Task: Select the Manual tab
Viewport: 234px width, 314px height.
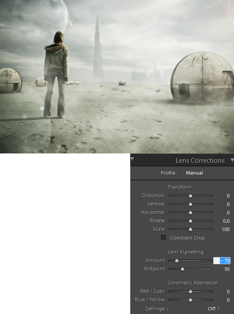Action: (x=194, y=173)
